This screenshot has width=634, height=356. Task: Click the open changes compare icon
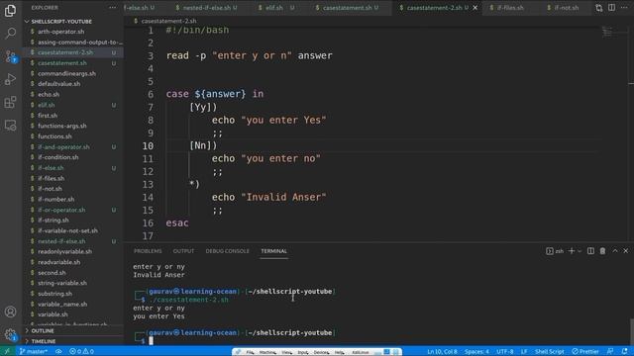(x=598, y=8)
